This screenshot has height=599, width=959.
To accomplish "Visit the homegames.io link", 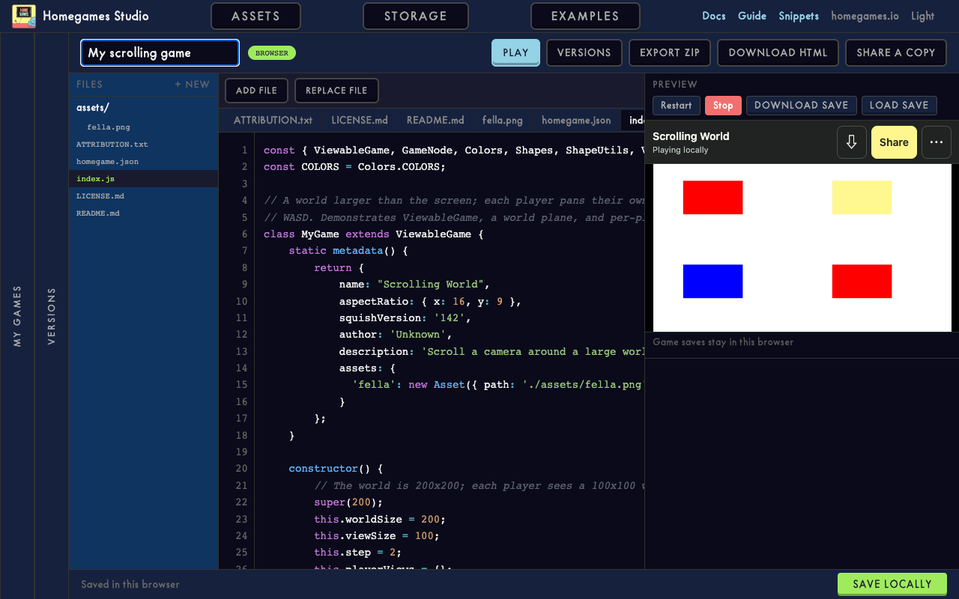I will pyautogui.click(x=865, y=16).
